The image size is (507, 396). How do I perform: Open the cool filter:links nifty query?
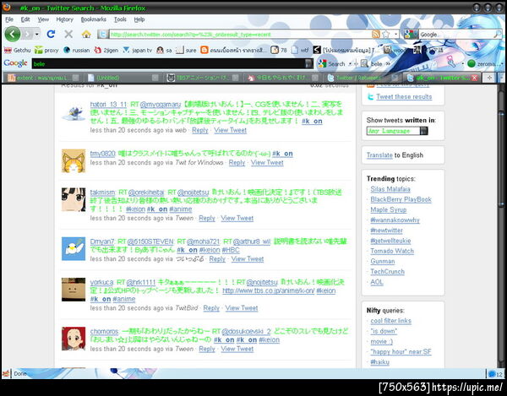(391, 321)
